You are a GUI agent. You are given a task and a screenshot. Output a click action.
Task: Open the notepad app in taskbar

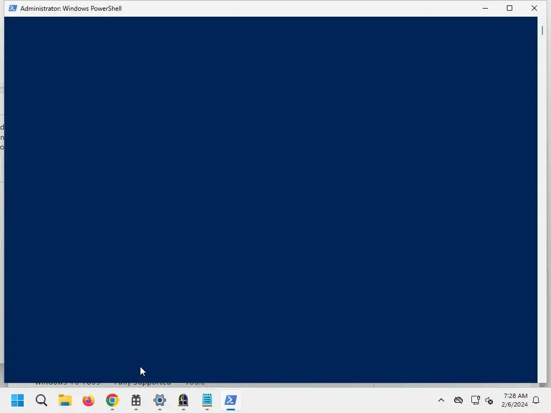pos(207,400)
